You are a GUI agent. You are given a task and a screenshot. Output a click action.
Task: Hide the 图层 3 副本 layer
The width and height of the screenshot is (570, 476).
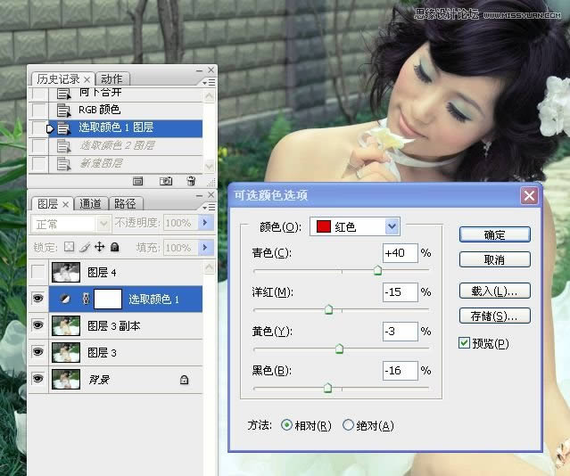point(37,326)
